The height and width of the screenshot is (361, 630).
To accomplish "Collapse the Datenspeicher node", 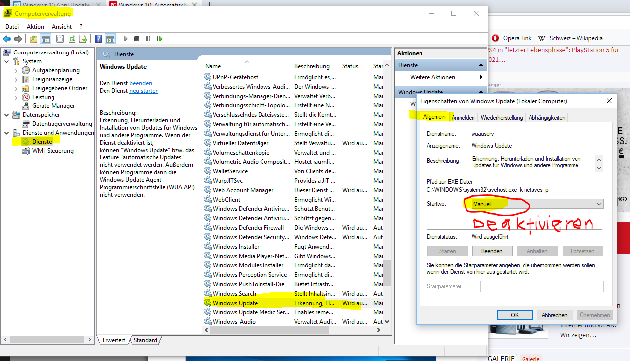I will pyautogui.click(x=6, y=115).
